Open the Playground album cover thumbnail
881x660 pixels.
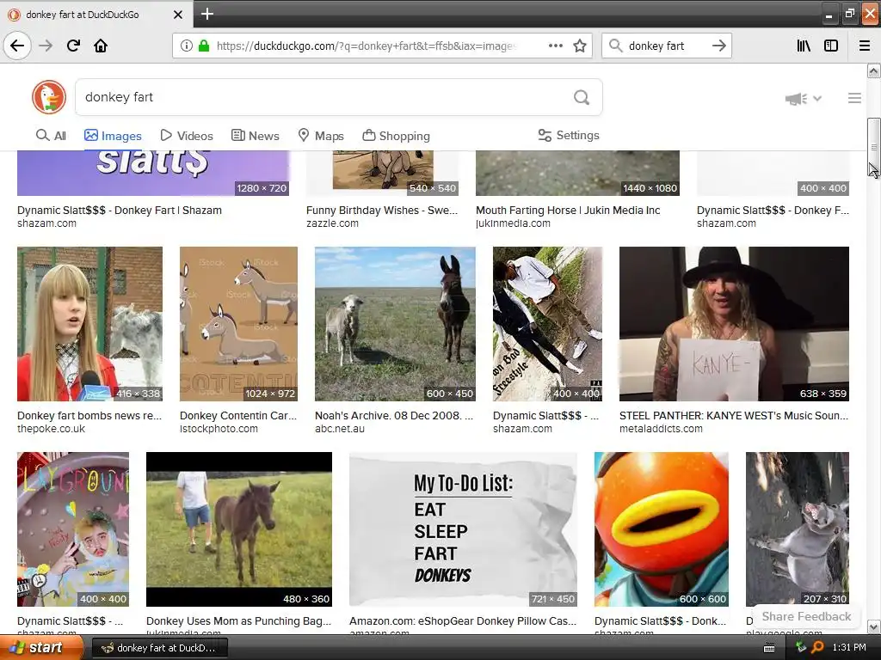pos(73,529)
